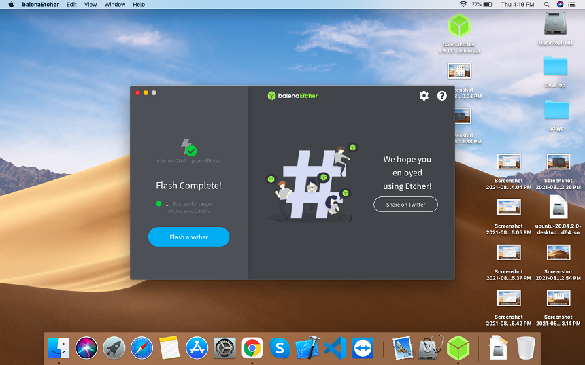Open Skype from the Dock
Image resolution: width=585 pixels, height=365 pixels.
click(280, 348)
